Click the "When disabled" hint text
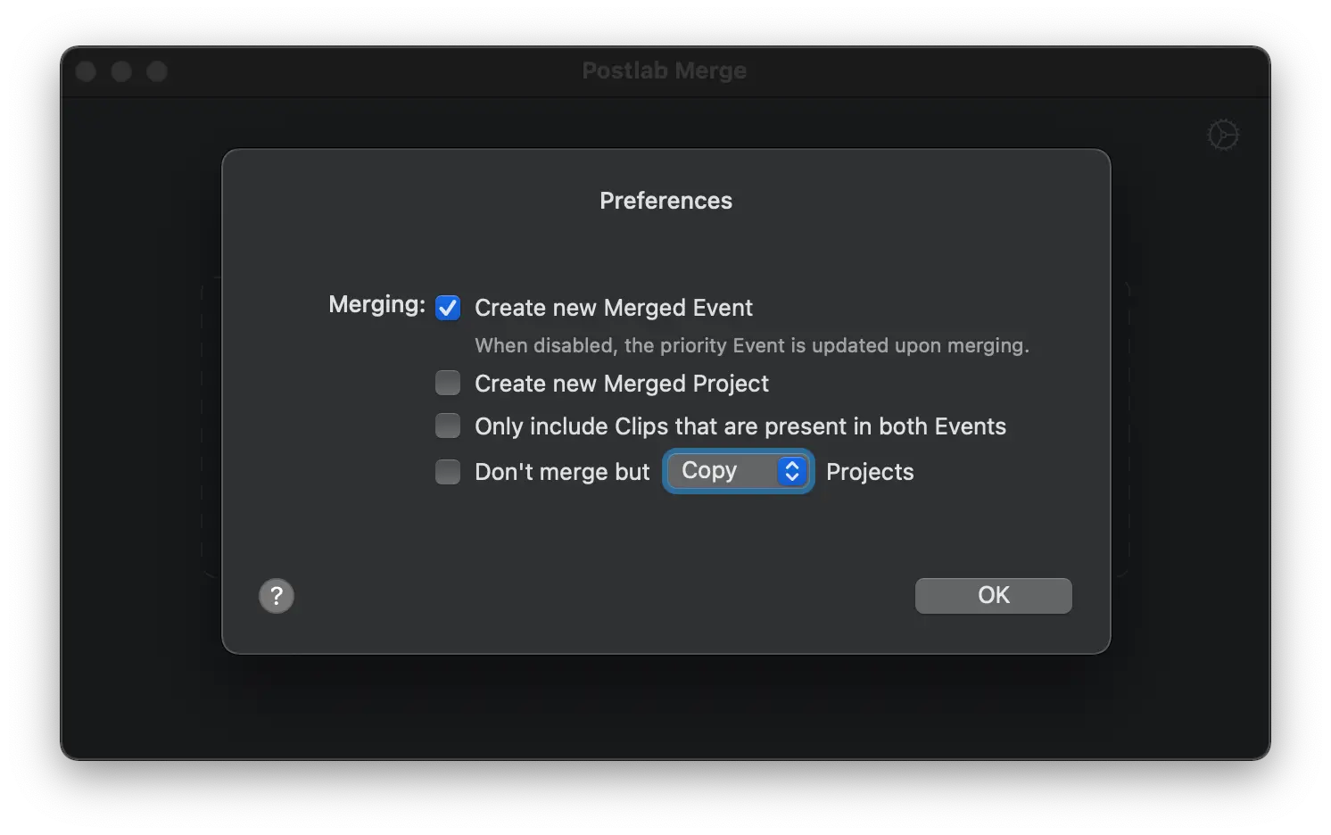Screen dimensions: 1331x835 751,346
